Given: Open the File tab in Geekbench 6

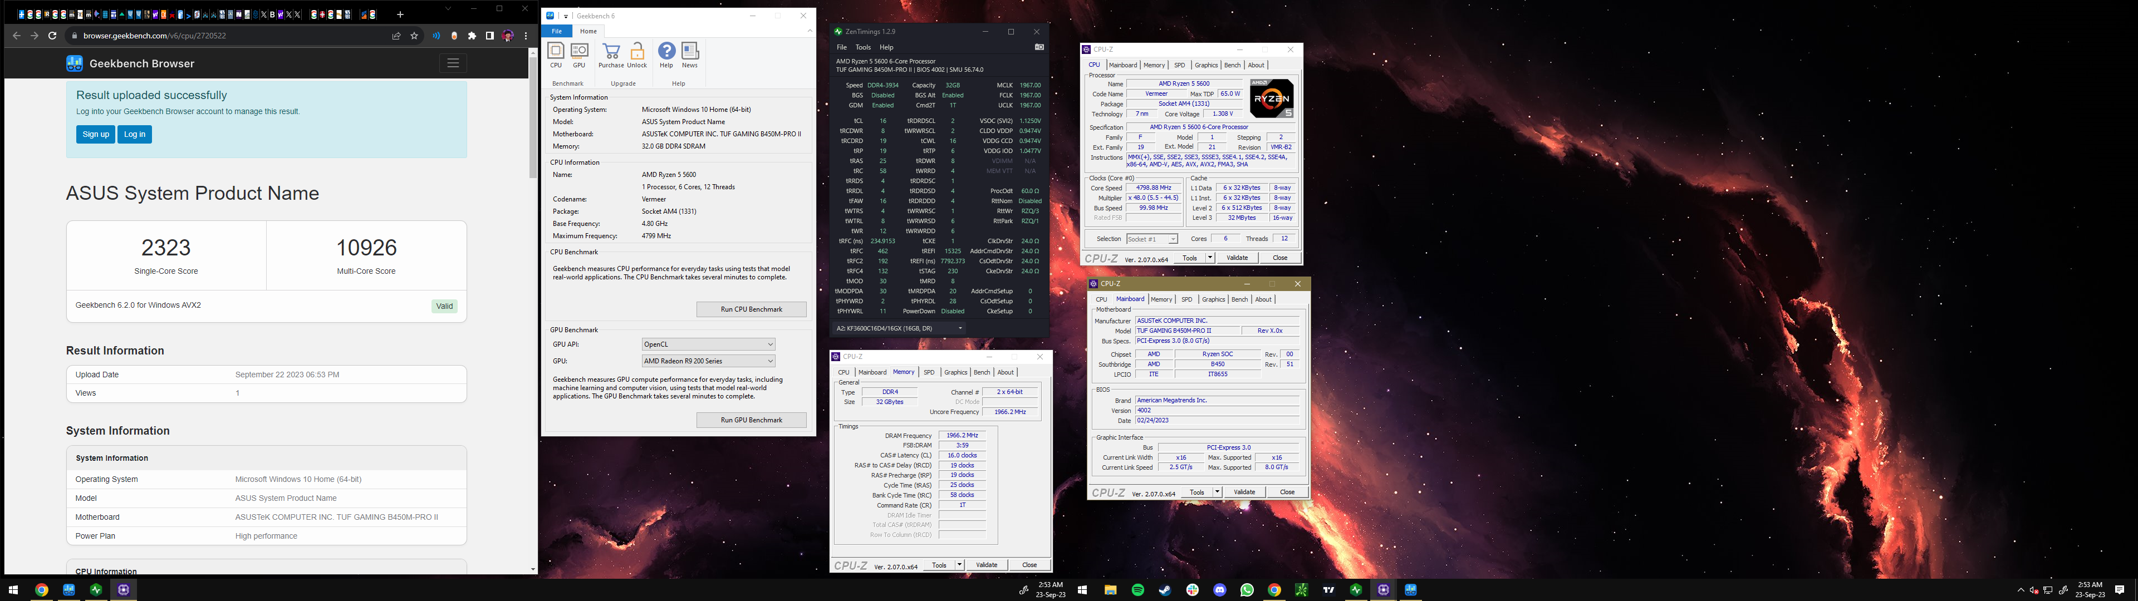Looking at the screenshot, I should (x=557, y=31).
